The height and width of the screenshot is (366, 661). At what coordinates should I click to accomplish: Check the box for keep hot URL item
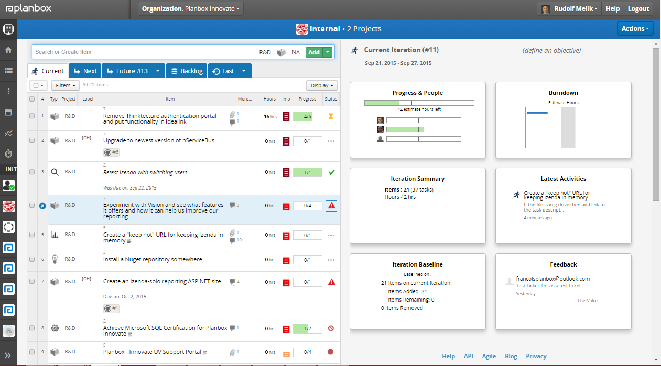[32, 235]
